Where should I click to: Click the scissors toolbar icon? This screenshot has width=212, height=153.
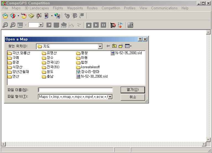[39, 16]
